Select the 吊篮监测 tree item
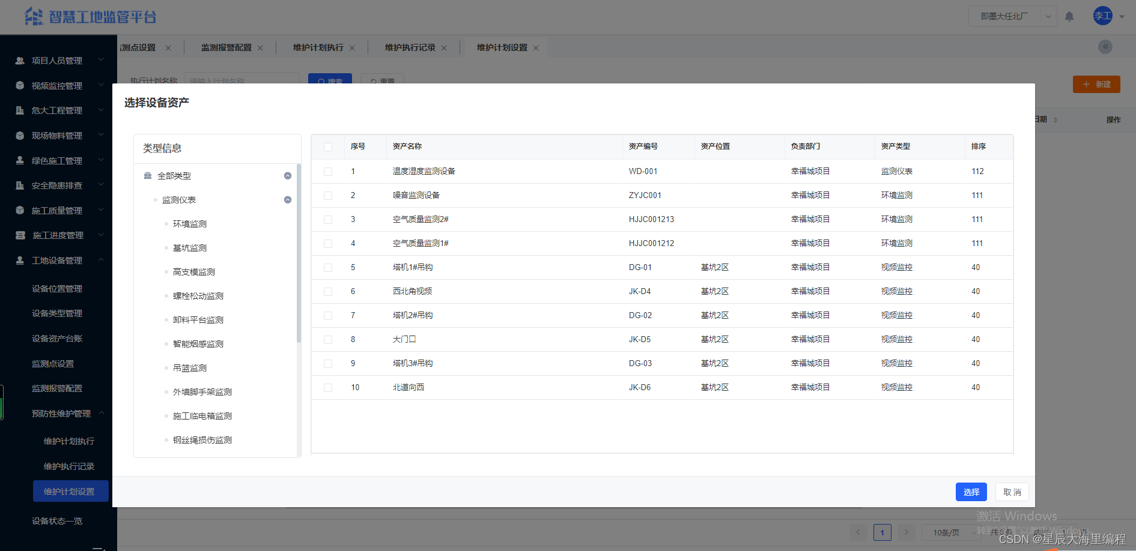This screenshot has width=1136, height=551. 190,368
